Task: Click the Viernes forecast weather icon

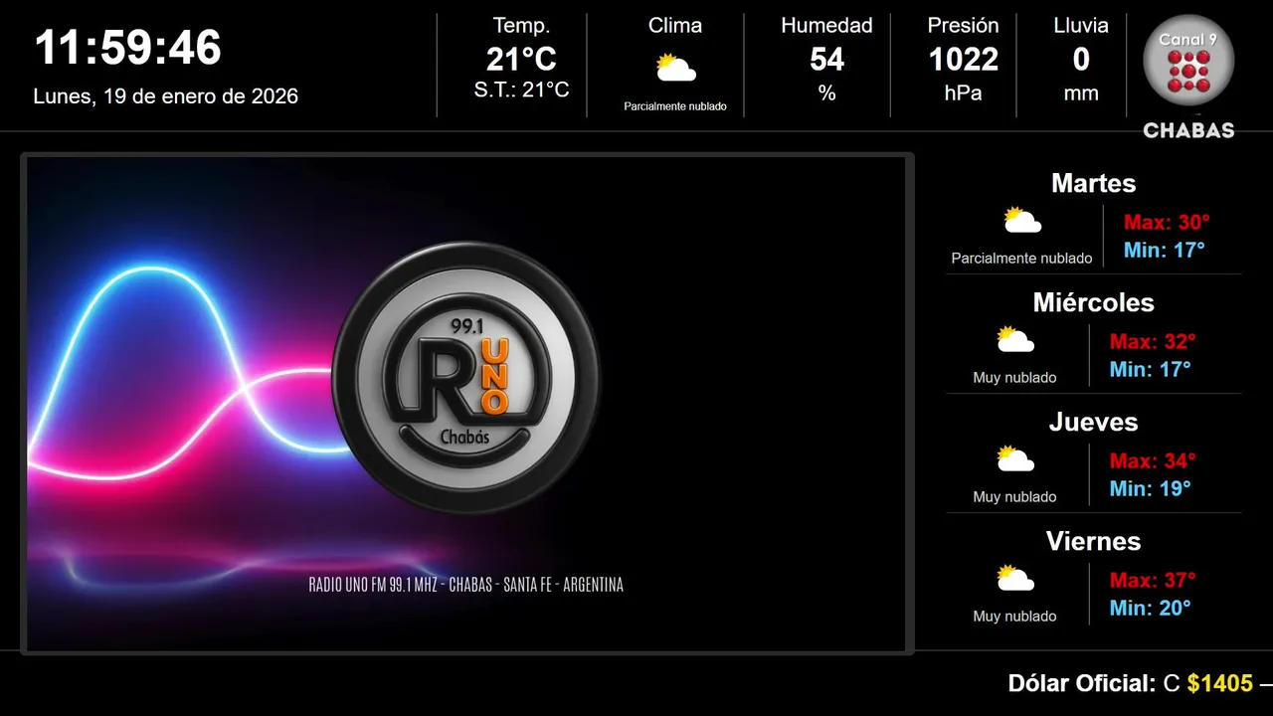Action: click(x=1015, y=578)
